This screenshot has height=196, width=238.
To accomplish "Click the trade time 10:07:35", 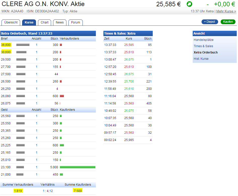I will pyautogui.click(x=110, y=118).
